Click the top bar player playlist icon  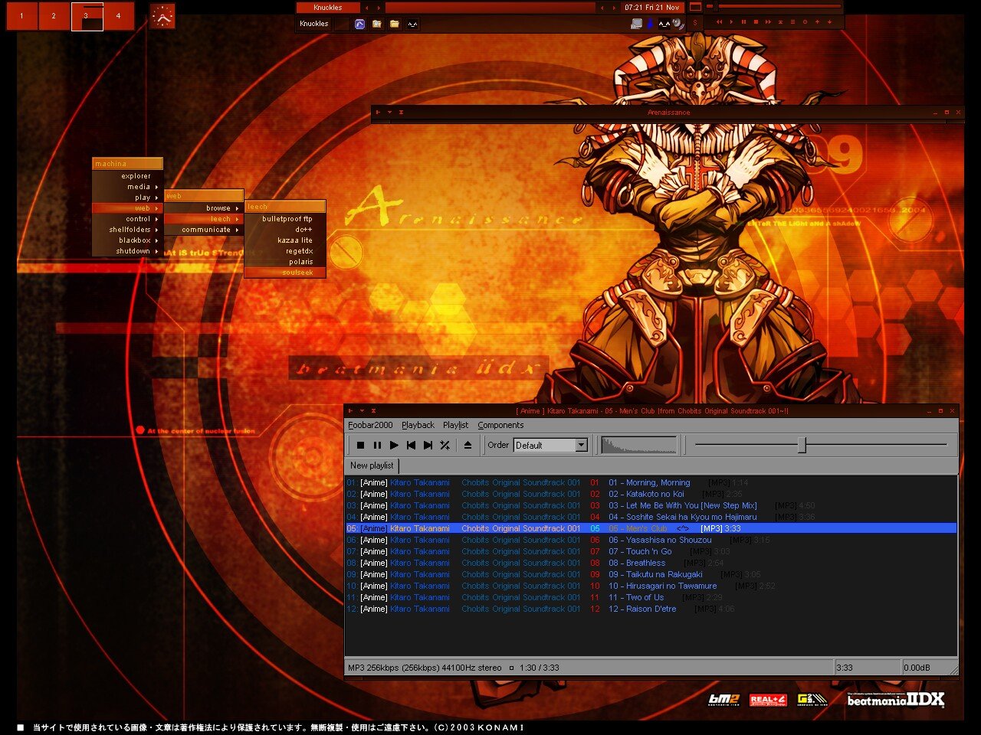[x=792, y=22]
